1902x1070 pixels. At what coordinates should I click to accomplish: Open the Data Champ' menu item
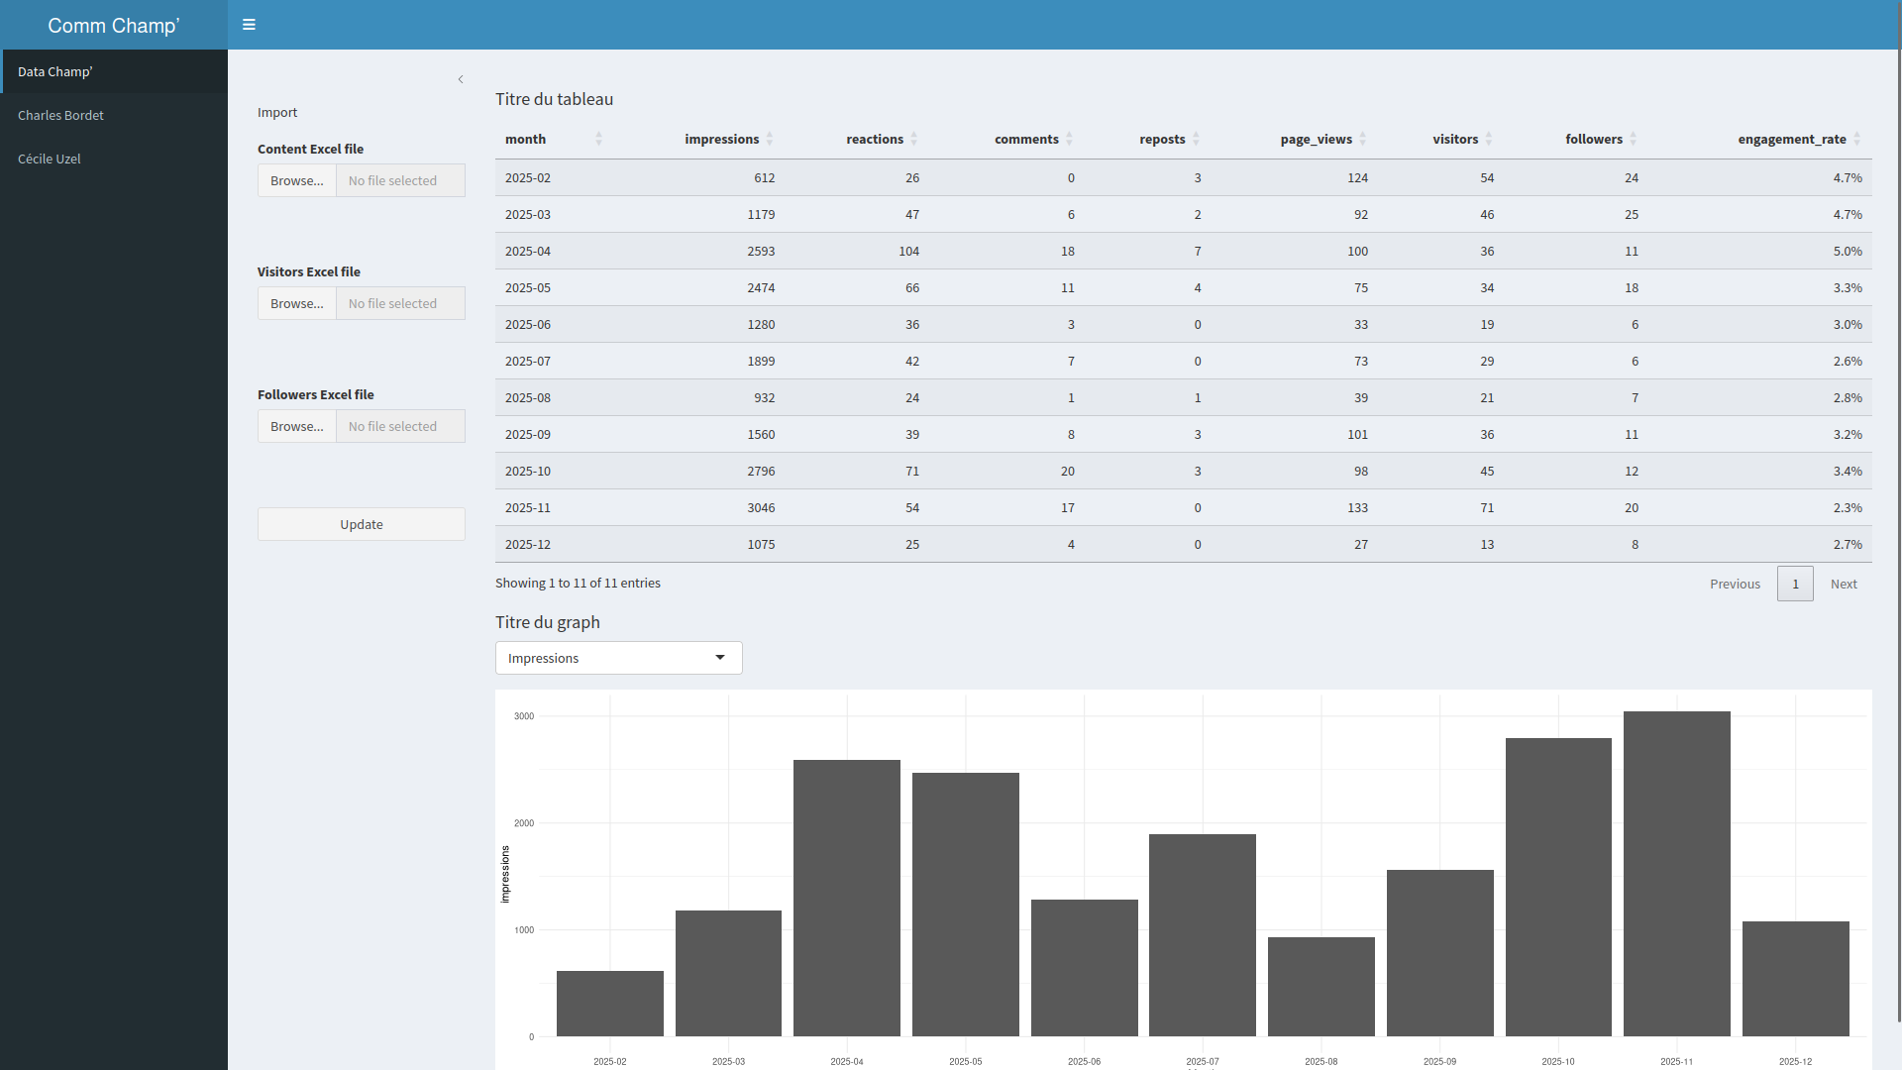[114, 71]
